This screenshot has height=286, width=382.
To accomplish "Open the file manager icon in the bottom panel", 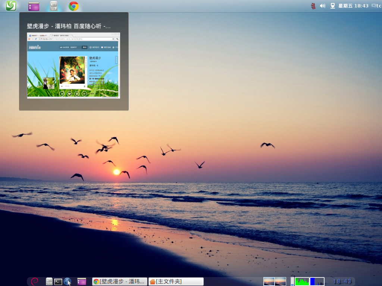I will tap(49, 282).
